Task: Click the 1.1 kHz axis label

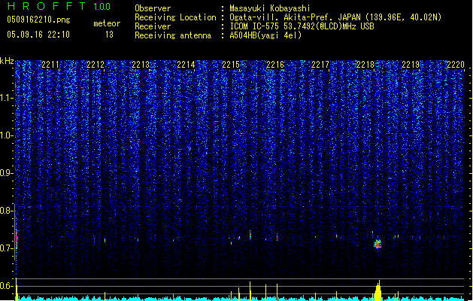Action: pos(6,98)
